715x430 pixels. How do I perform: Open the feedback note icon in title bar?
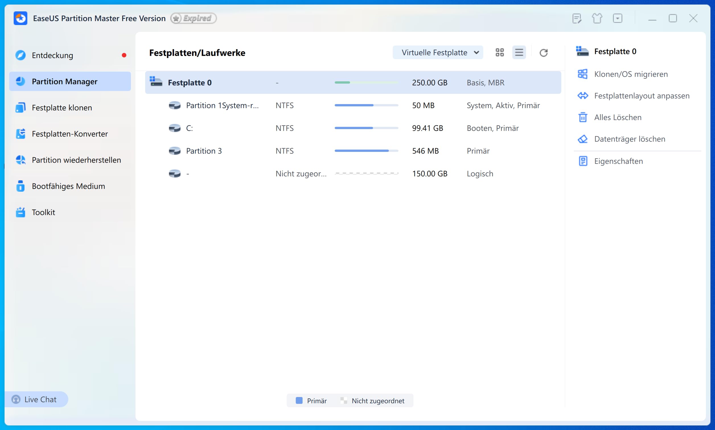pos(577,18)
